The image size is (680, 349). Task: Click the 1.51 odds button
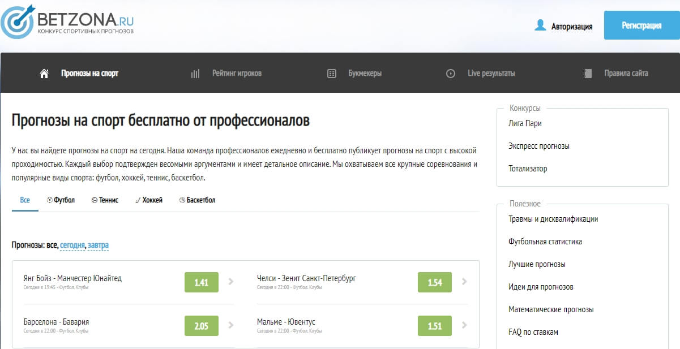[x=435, y=326]
